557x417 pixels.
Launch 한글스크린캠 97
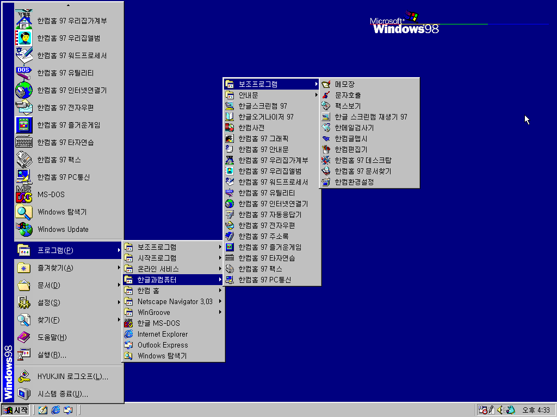(272, 106)
